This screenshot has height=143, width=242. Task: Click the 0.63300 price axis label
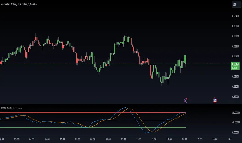[x=235, y=36]
